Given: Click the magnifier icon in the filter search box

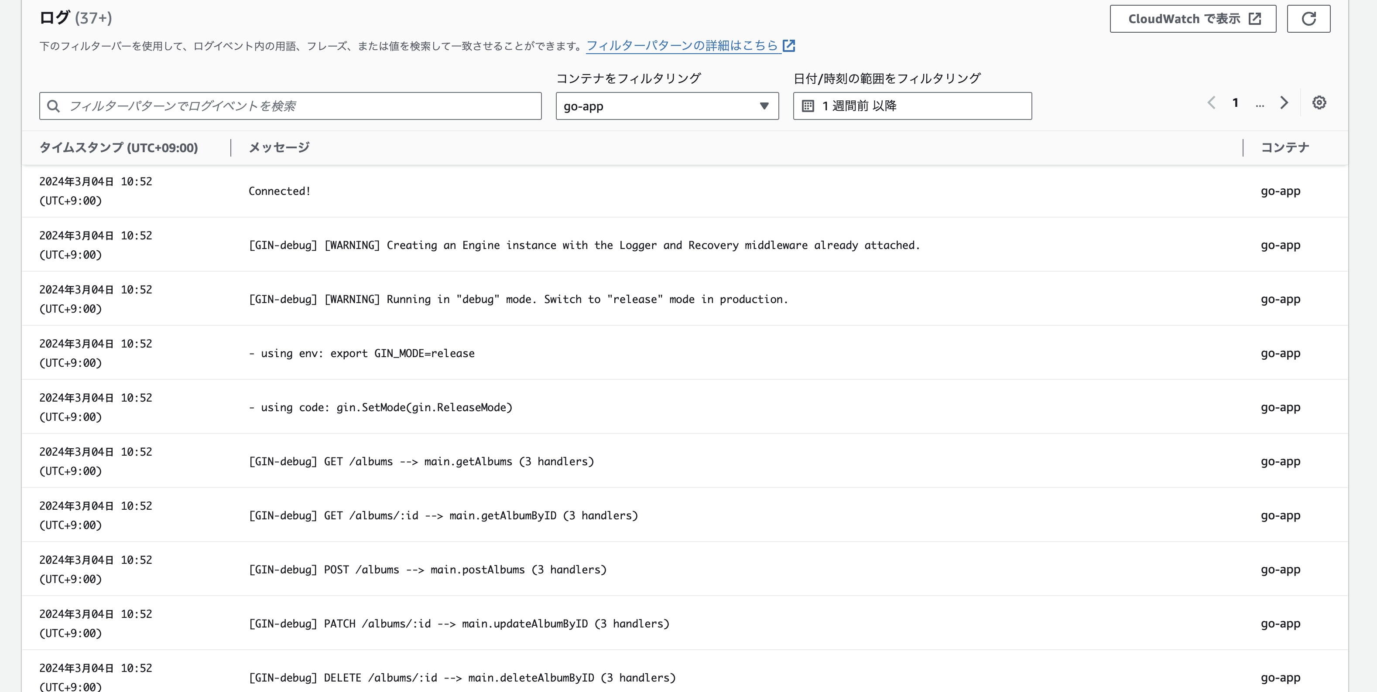Looking at the screenshot, I should click(x=54, y=105).
